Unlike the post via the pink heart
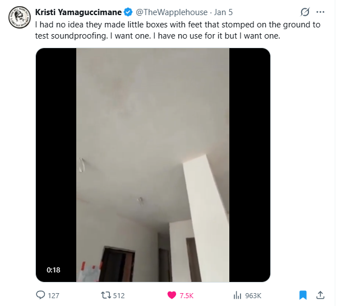This screenshot has height=306, width=337. point(172,295)
